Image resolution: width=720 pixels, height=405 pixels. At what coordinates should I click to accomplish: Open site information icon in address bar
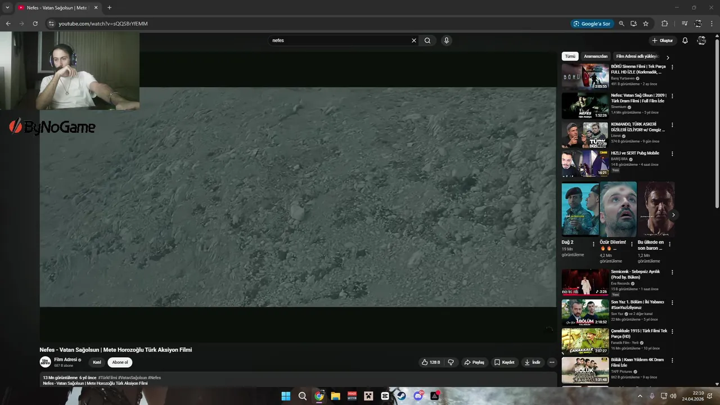(51, 24)
